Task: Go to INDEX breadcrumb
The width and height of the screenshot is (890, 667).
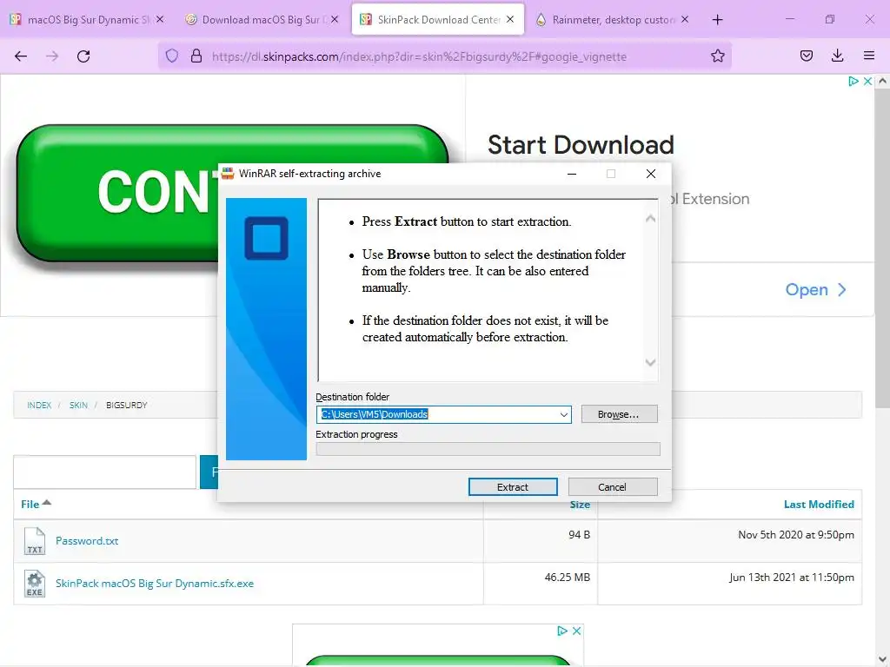Action: (39, 405)
